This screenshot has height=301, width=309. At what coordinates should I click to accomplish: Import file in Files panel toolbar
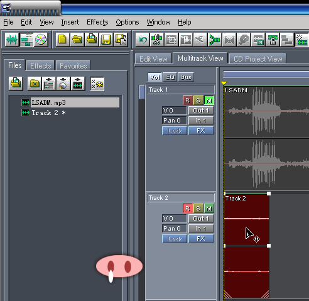[x=16, y=84]
